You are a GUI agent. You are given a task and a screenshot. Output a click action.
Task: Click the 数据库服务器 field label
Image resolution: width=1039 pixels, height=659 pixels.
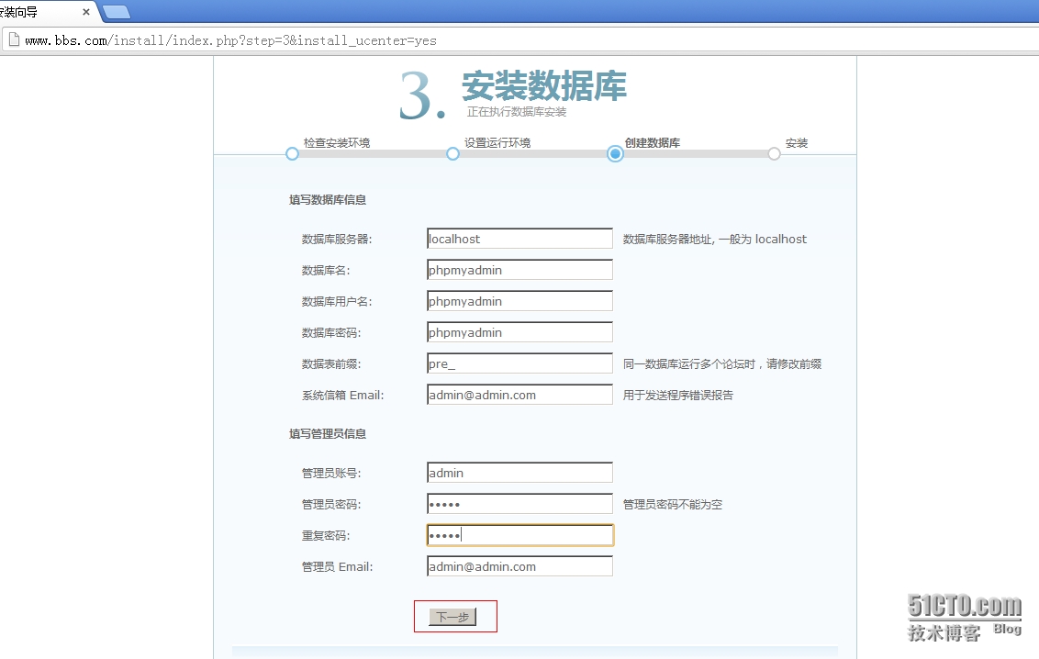pos(337,240)
